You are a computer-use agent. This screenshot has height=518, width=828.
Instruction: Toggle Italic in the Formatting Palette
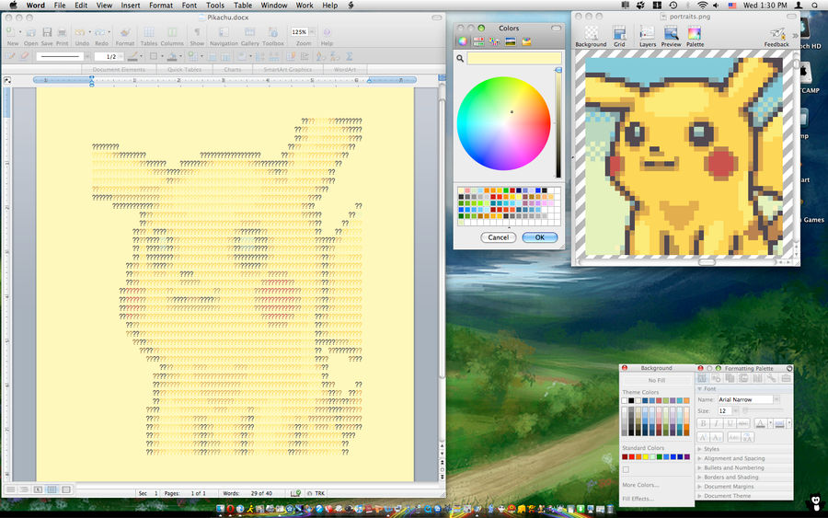pos(717,423)
